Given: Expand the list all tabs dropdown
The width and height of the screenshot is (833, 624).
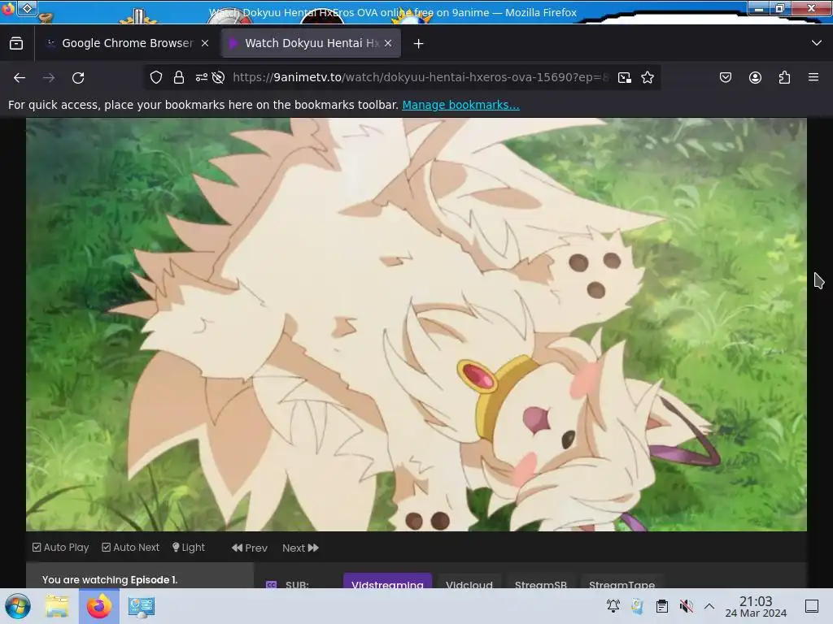Looking at the screenshot, I should point(817,43).
